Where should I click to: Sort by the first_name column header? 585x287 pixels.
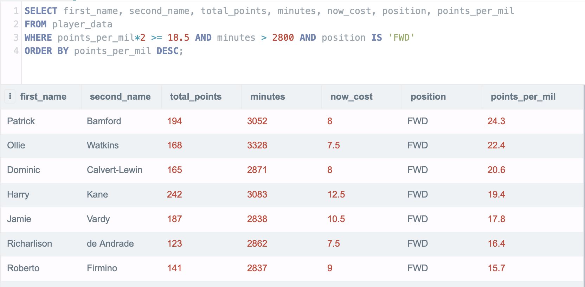[x=43, y=96]
